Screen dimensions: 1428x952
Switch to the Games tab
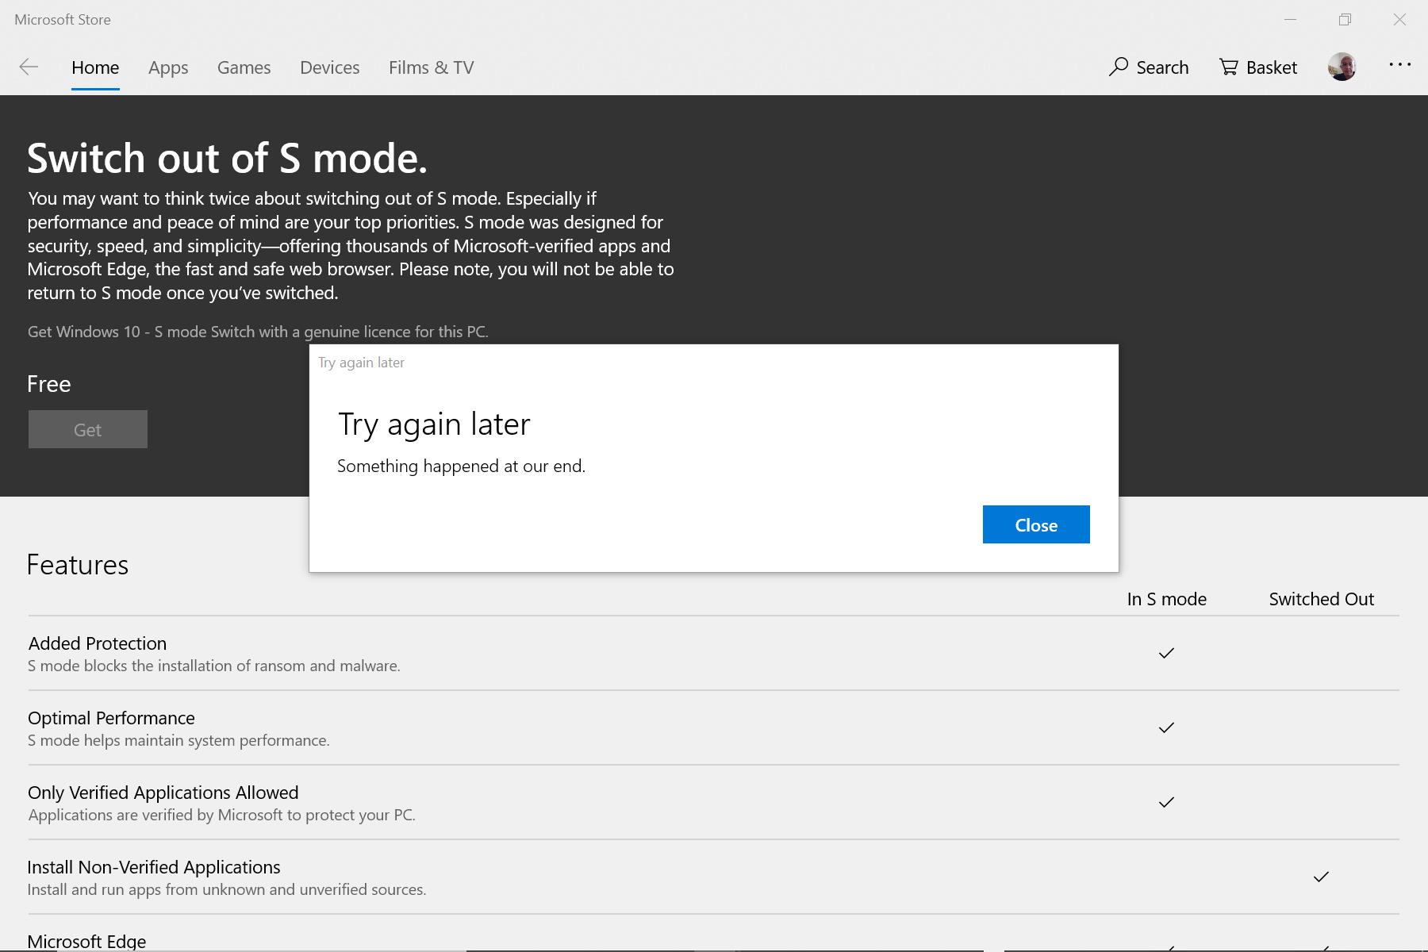[244, 68]
